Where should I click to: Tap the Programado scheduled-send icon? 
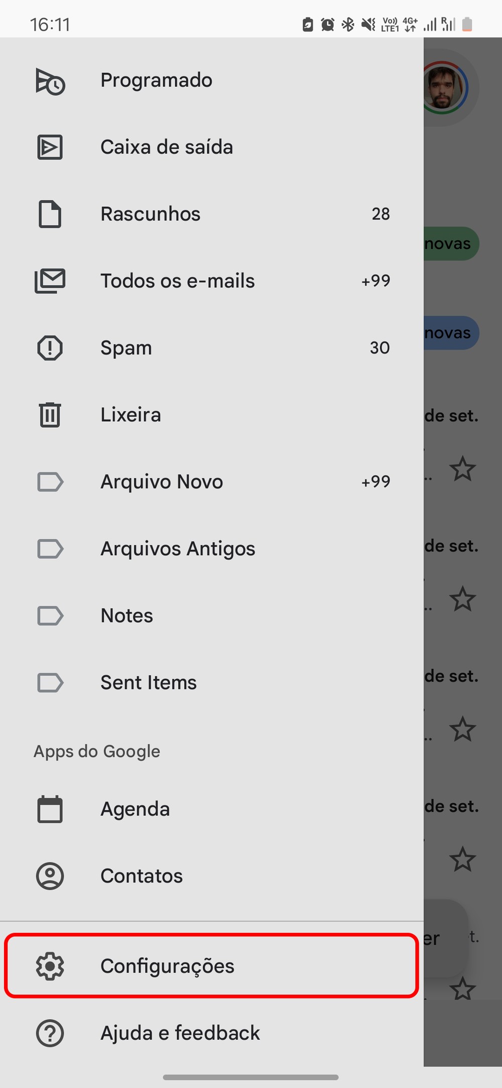point(50,81)
